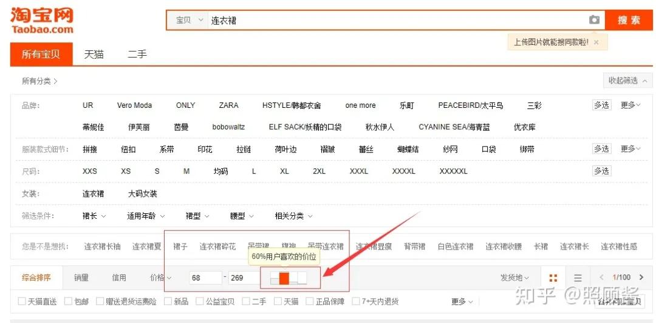The height and width of the screenshot is (323, 656).
Task: Open the 价格 sort dropdown
Action: tap(160, 278)
